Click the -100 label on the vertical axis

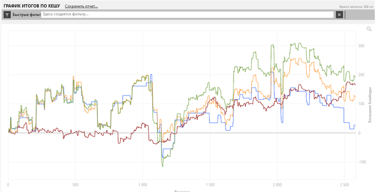tap(362, 162)
